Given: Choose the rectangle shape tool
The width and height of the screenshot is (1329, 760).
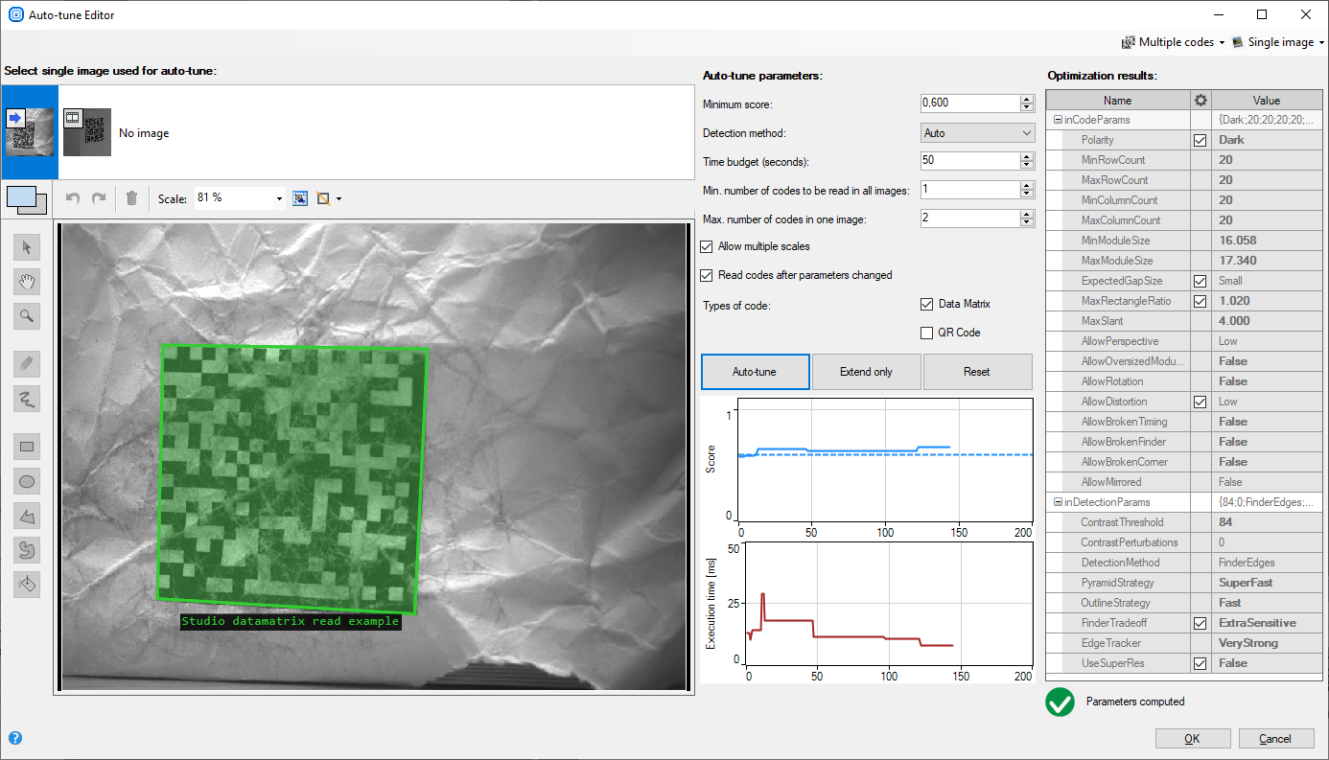Looking at the screenshot, I should pyautogui.click(x=27, y=446).
